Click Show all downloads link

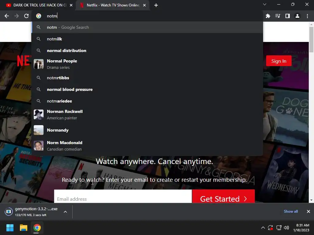coord(291,211)
